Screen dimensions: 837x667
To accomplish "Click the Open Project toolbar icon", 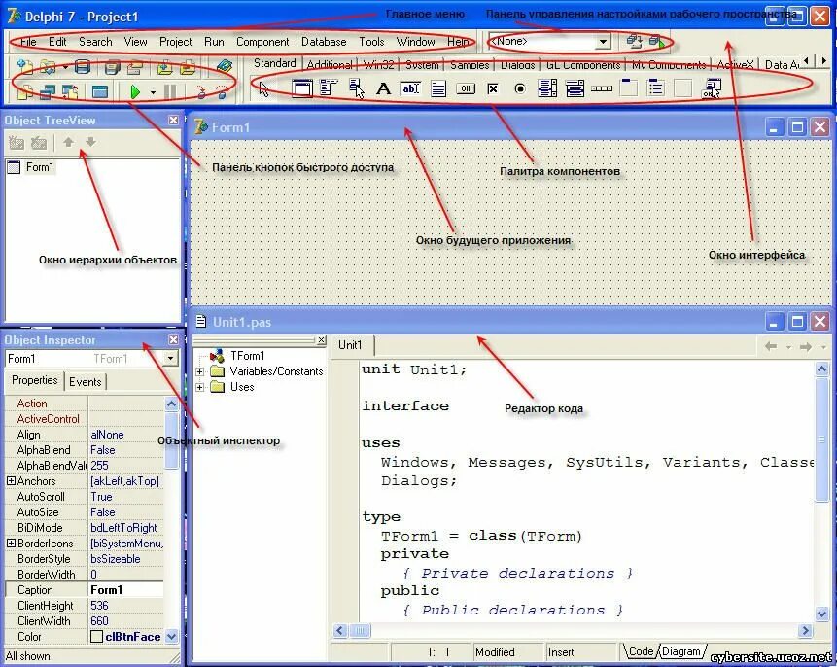I will (134, 67).
